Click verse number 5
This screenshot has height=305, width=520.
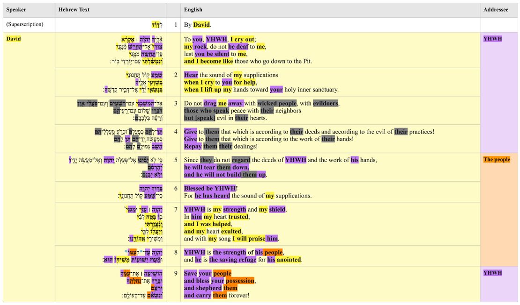coord(176,160)
